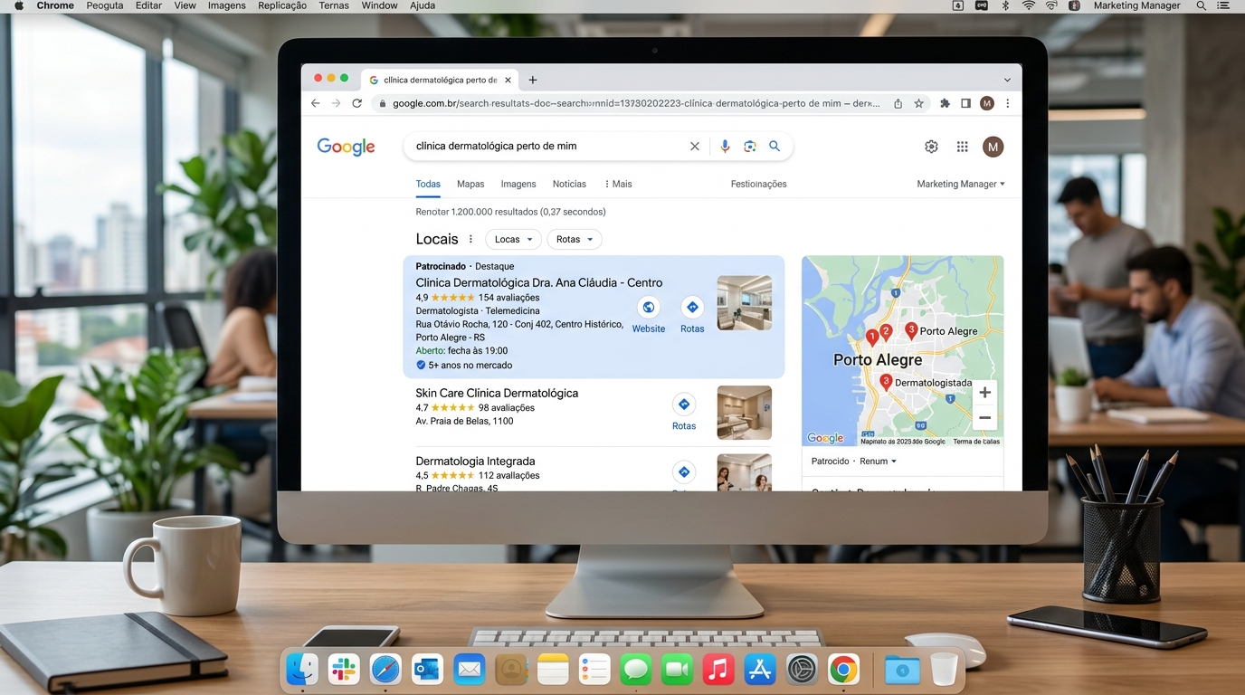
Task: Expand the Renum dropdown under the map
Action: [878, 462]
